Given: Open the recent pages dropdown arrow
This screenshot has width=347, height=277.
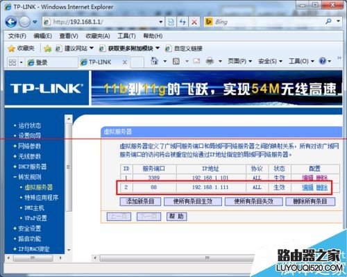Looking at the screenshot, I should click(x=35, y=22).
